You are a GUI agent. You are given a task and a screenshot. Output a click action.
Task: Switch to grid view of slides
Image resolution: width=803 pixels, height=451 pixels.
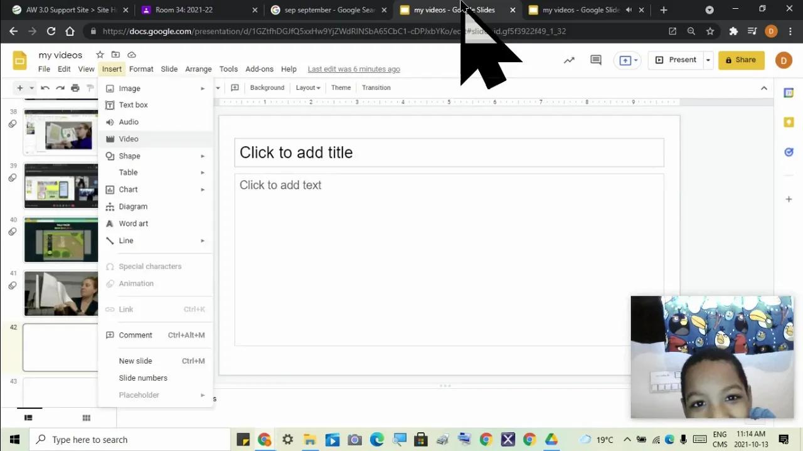(86, 417)
